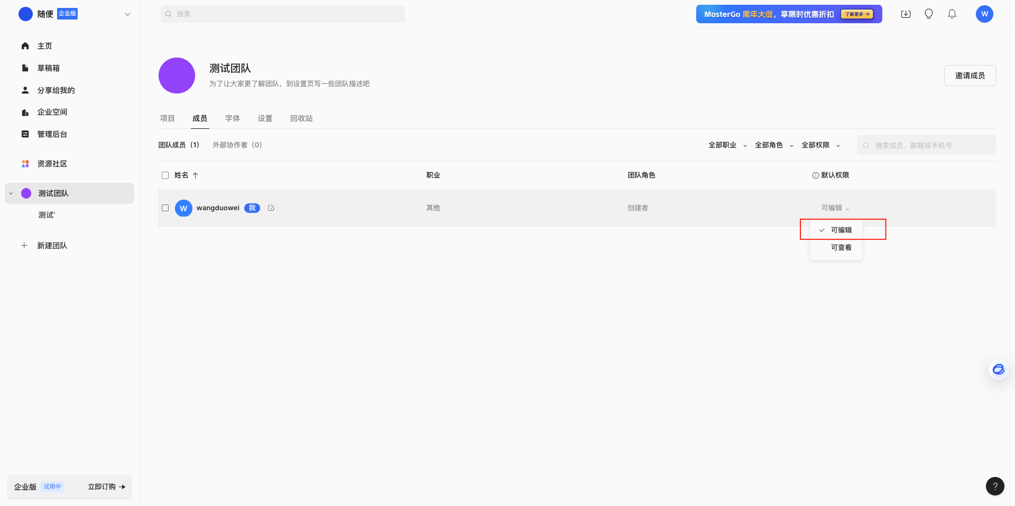
Task: Collapse the 测试团队 tree in sidebar
Action: pos(11,193)
